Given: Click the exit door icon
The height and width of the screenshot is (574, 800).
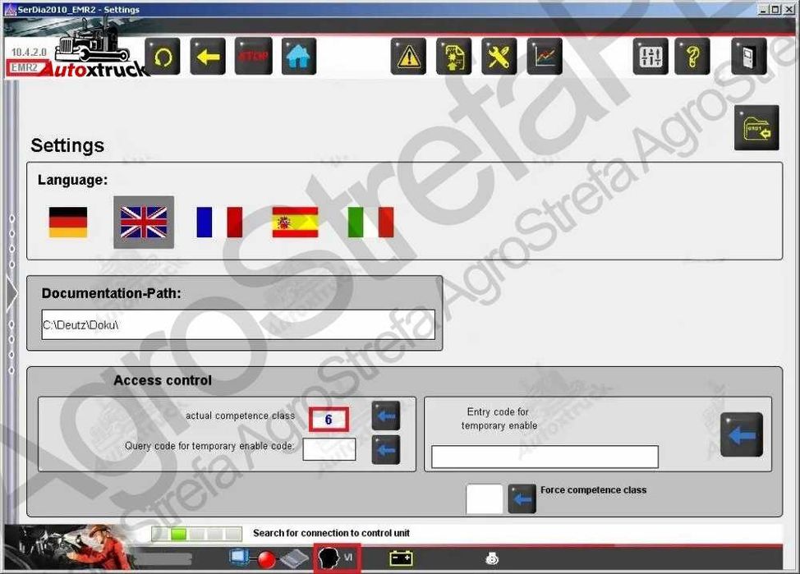Looking at the screenshot, I should coord(748,57).
